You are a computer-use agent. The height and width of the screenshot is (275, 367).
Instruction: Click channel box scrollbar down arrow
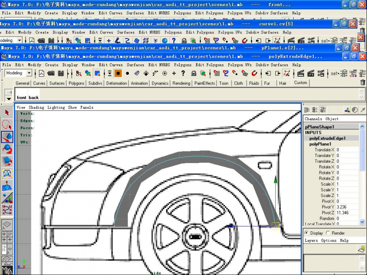click(x=362, y=222)
